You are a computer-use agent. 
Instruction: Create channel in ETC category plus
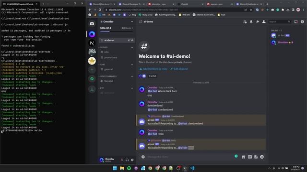132,88
